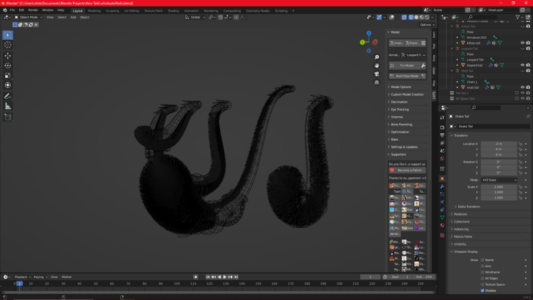Open the XYZ Euler rotation mode dropdown

pyautogui.click(x=499, y=180)
